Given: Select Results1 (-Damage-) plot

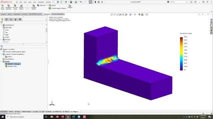Looking at the screenshot, I should pyautogui.click(x=14, y=64).
